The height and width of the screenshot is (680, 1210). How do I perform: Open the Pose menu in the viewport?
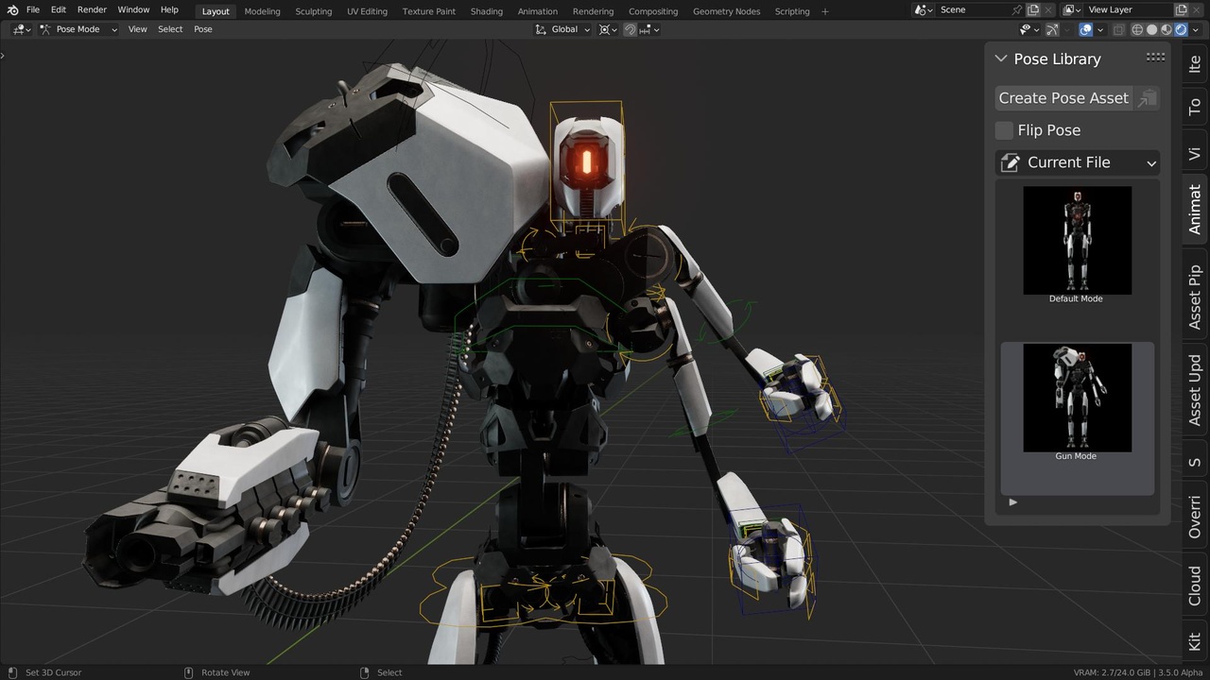pos(202,28)
